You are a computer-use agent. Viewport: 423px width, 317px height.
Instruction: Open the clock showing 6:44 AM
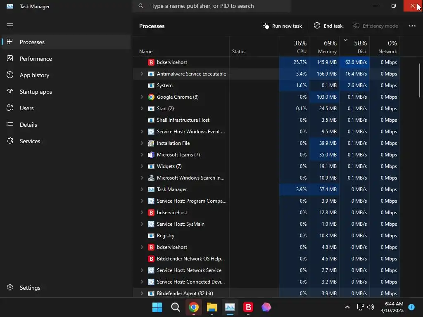392,307
